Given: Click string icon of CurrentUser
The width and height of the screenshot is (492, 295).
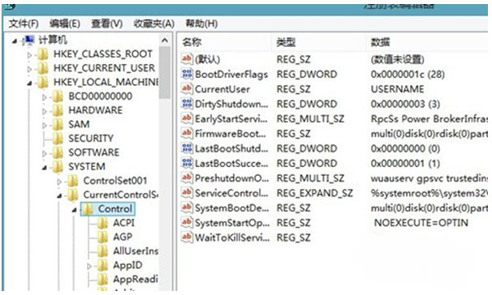Looking at the screenshot, I should coord(187,88).
